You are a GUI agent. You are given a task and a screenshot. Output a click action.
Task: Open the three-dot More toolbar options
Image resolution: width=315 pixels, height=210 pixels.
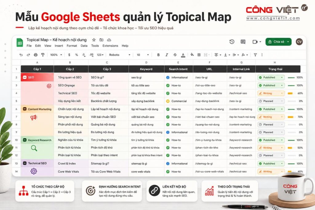pyautogui.click(x=262, y=55)
